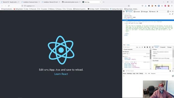Show more devtools tabs via double chevron
The width and height of the screenshot is (174, 98).
tap(157, 11)
